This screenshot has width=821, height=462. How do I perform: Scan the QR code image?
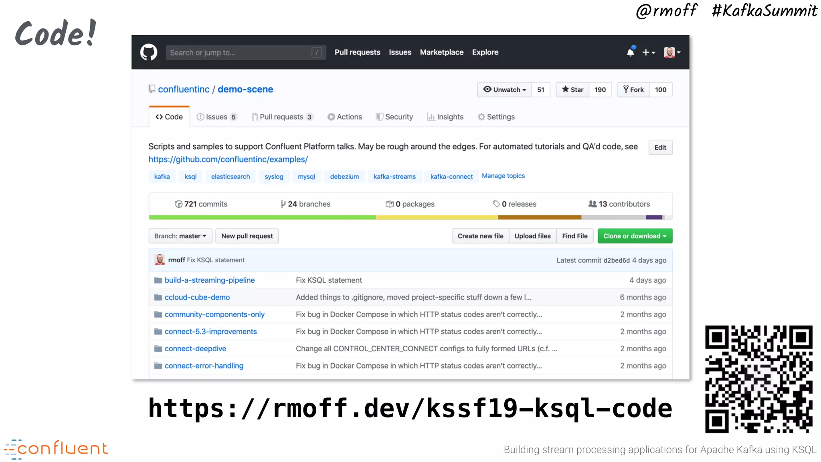(758, 379)
